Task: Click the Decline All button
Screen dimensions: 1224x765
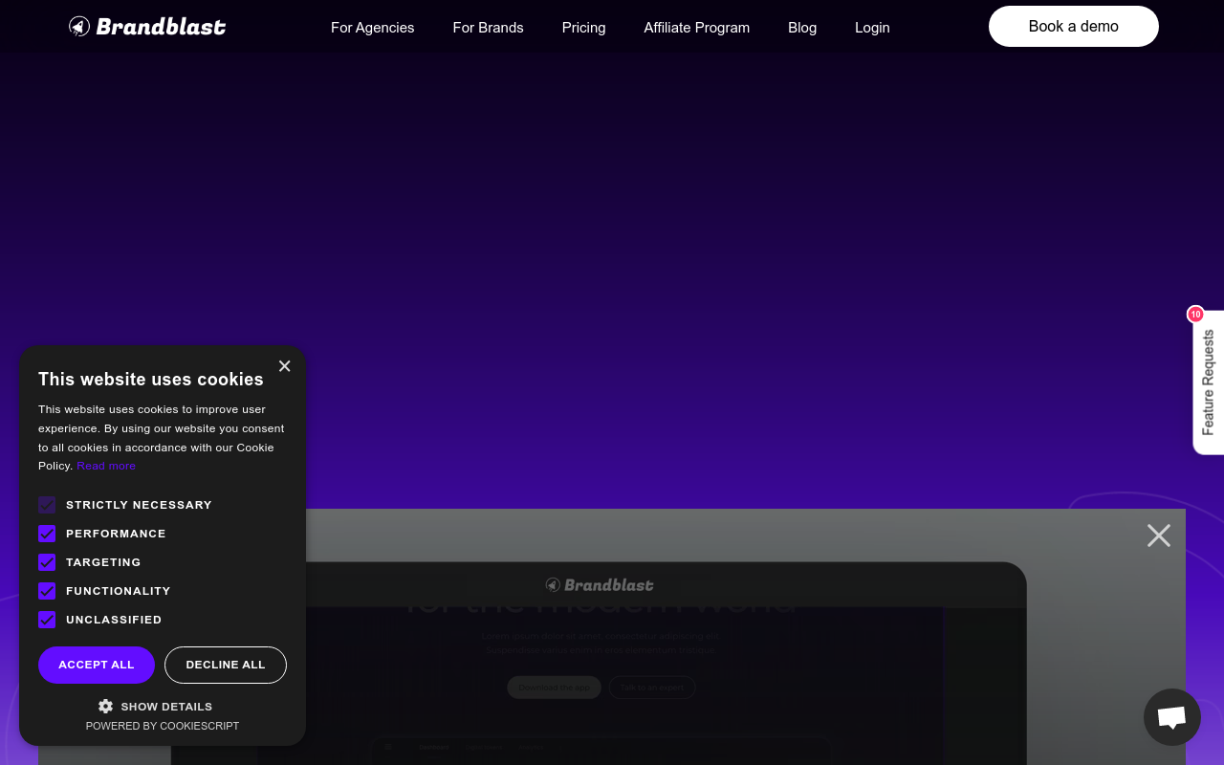Action: [x=226, y=665]
